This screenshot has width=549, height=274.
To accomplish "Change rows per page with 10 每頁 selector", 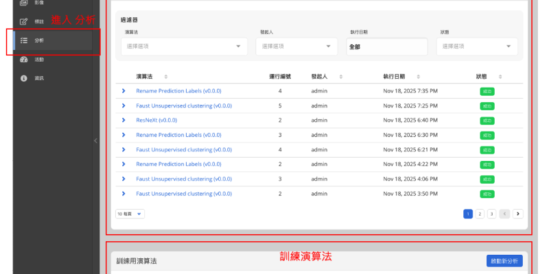I will coord(130,214).
